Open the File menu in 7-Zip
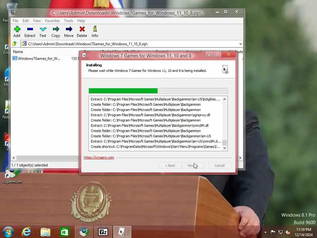Image resolution: width=317 pixels, height=238 pixels. tap(15, 21)
